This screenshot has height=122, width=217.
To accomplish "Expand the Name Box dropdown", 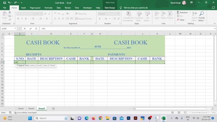I will click(15, 28).
